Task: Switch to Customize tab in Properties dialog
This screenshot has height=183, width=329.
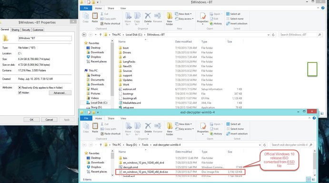Action: (x=38, y=30)
